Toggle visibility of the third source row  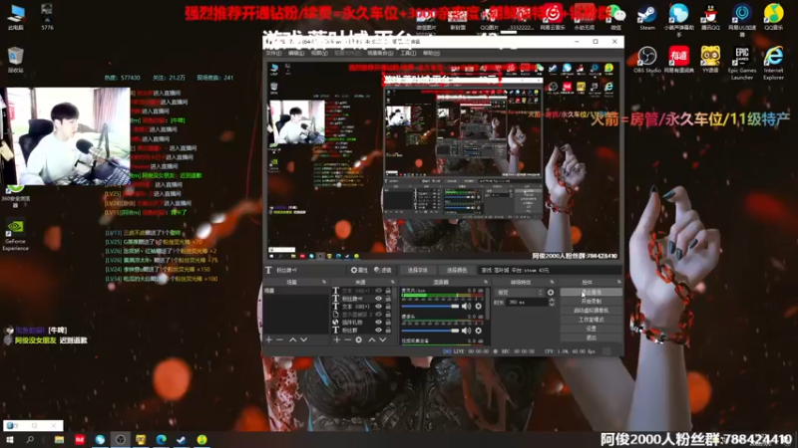click(x=378, y=307)
